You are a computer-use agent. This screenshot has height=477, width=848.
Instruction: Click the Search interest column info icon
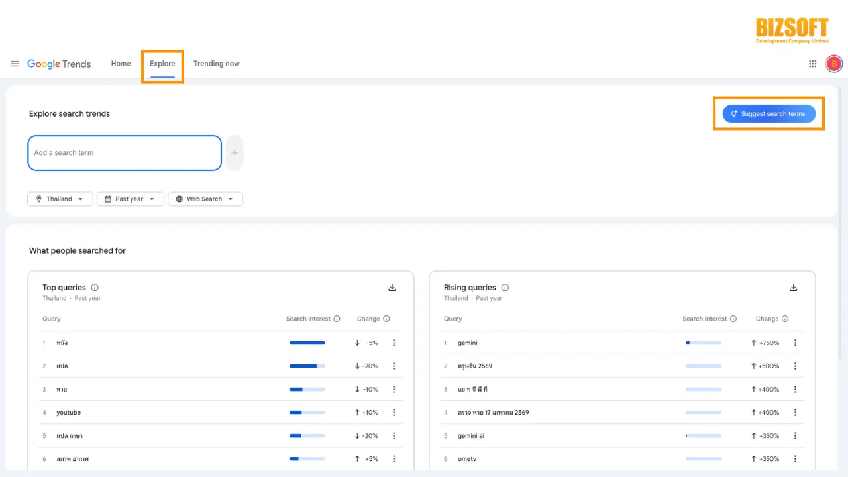337,319
